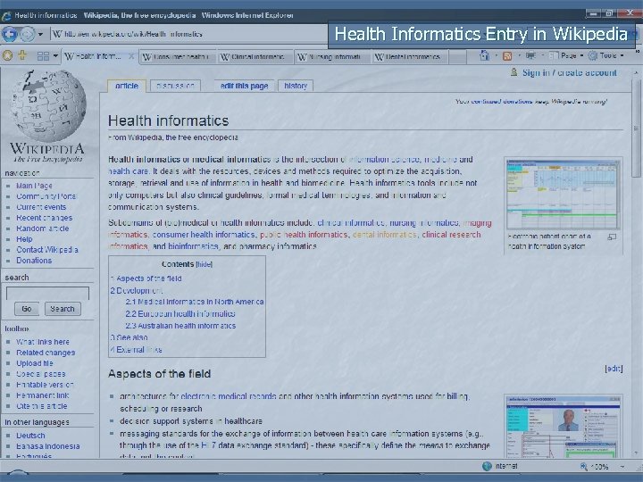Screen dimensions: 643x482
Task: Click the RSS feeds icon
Action: click(x=507, y=55)
